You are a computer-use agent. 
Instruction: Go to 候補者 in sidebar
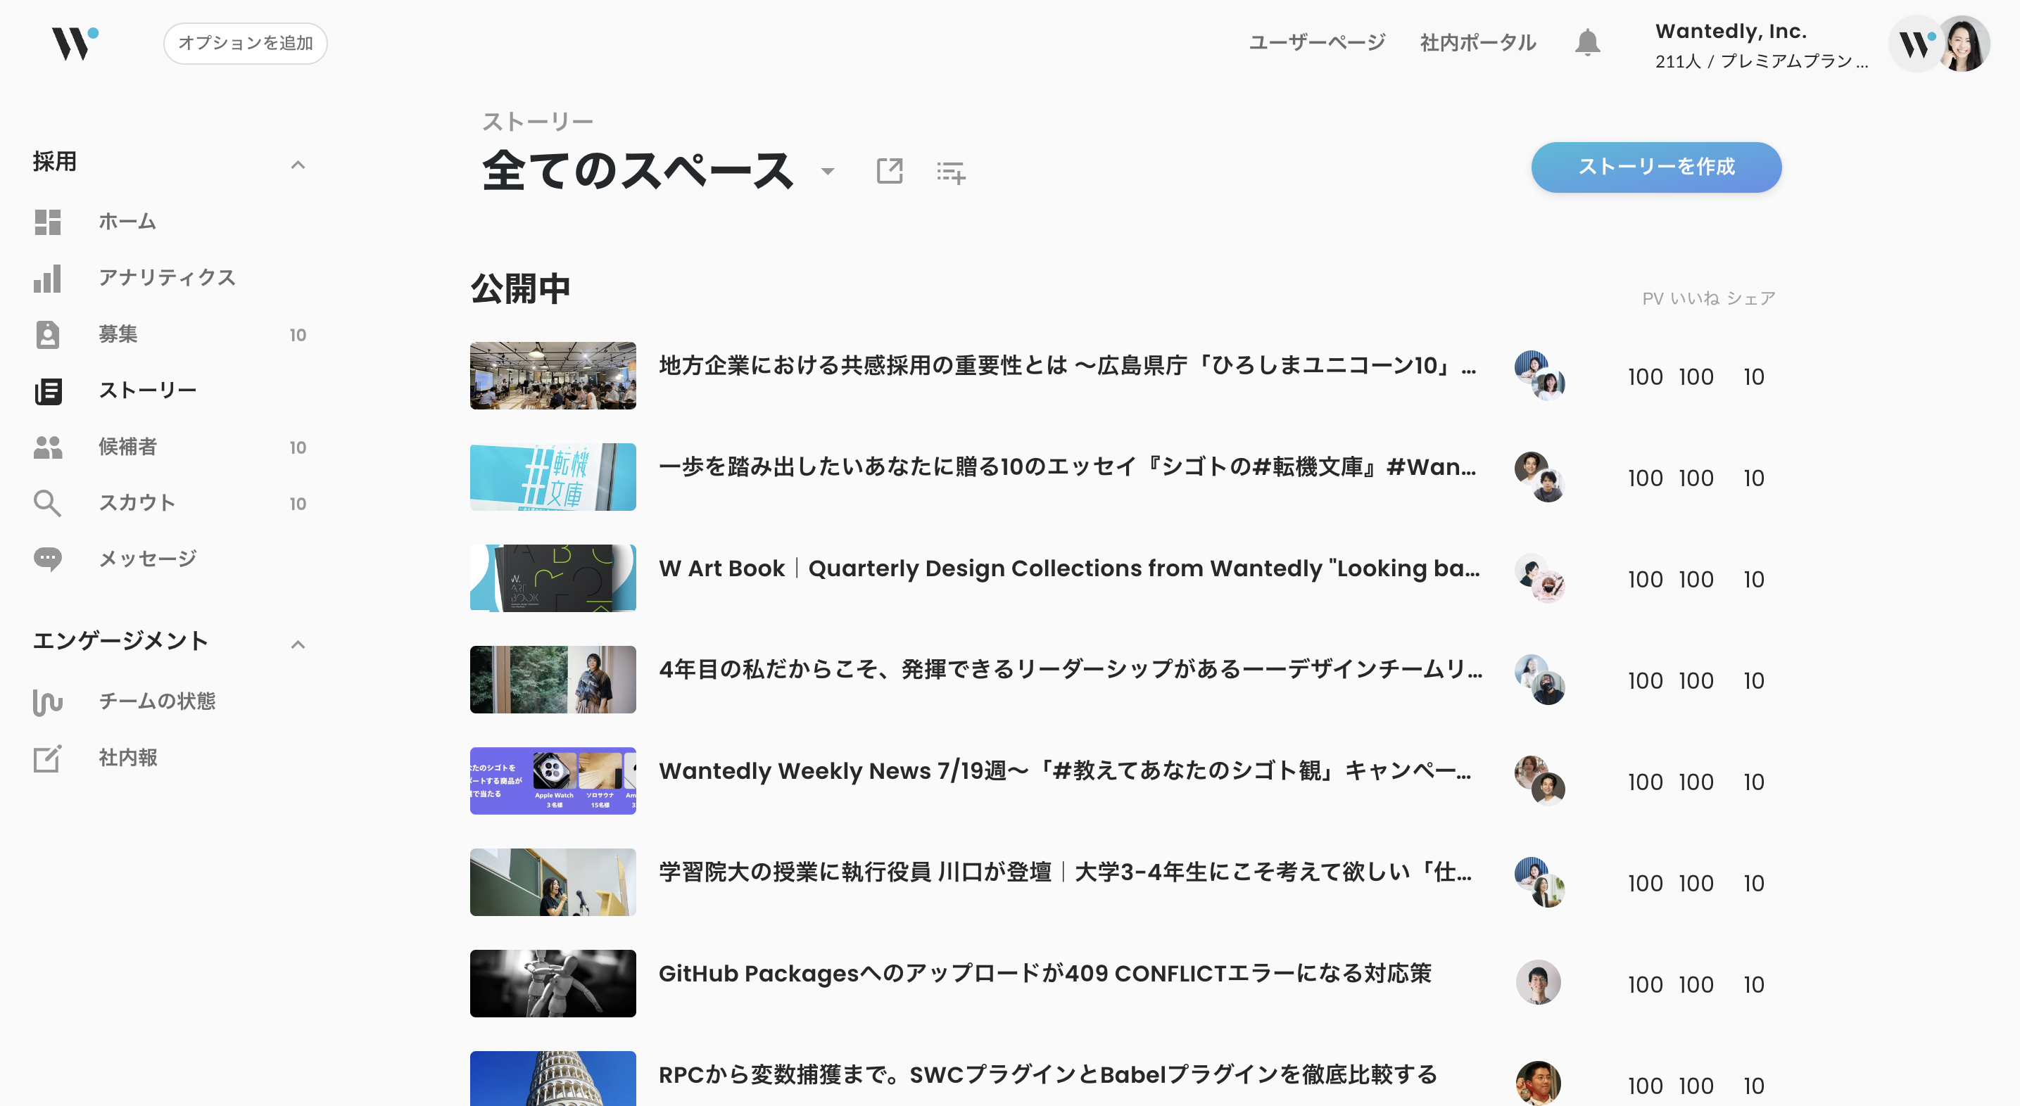pos(128,447)
